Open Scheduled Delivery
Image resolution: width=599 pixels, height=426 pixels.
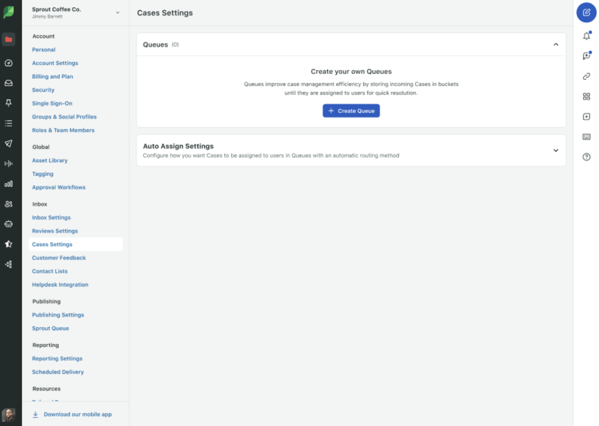[58, 372]
